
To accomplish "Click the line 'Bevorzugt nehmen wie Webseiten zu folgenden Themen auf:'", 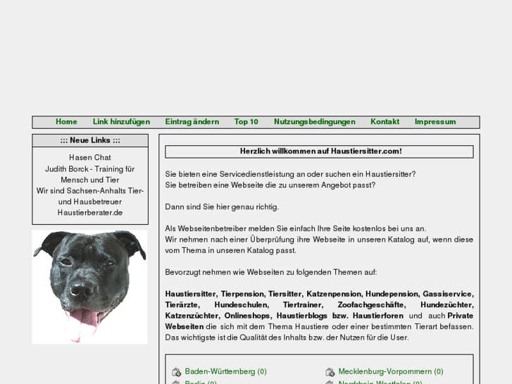I will pos(271,272).
